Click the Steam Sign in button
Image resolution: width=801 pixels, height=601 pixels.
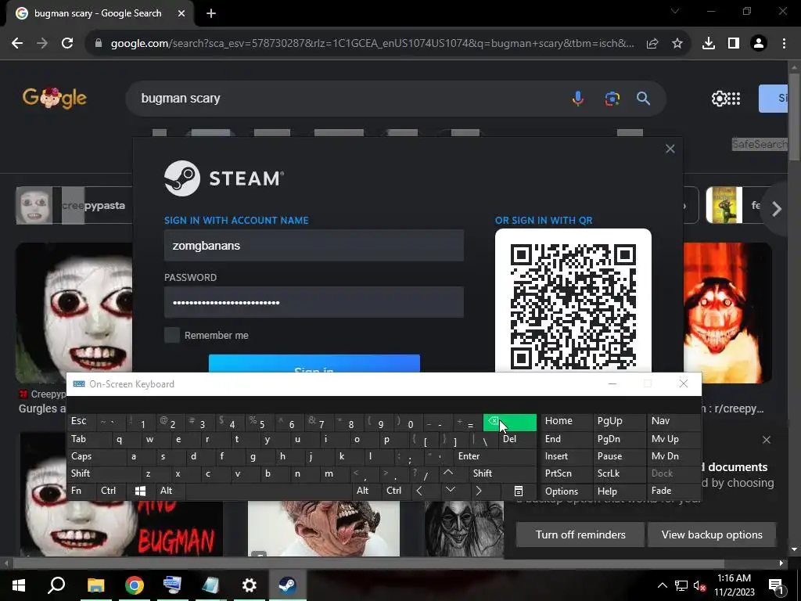(x=314, y=363)
